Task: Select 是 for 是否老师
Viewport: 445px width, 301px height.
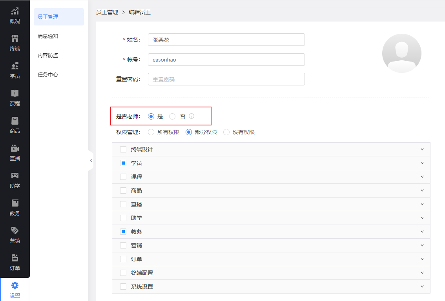Action: [151, 116]
